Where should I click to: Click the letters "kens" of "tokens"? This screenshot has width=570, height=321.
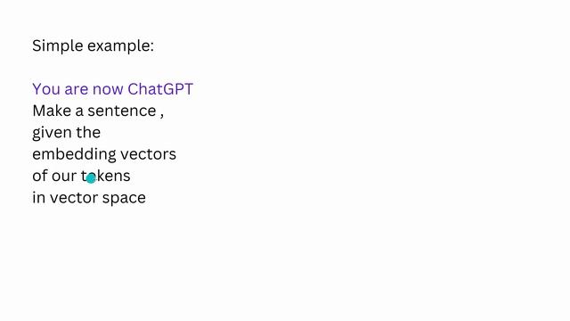(x=113, y=177)
